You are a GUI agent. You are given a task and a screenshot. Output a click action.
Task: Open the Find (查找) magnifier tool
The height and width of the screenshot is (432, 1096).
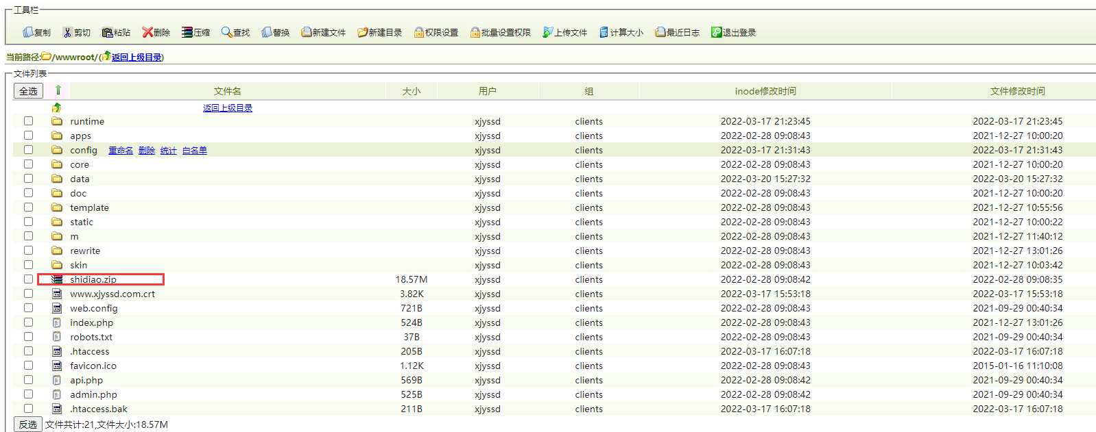tap(226, 32)
